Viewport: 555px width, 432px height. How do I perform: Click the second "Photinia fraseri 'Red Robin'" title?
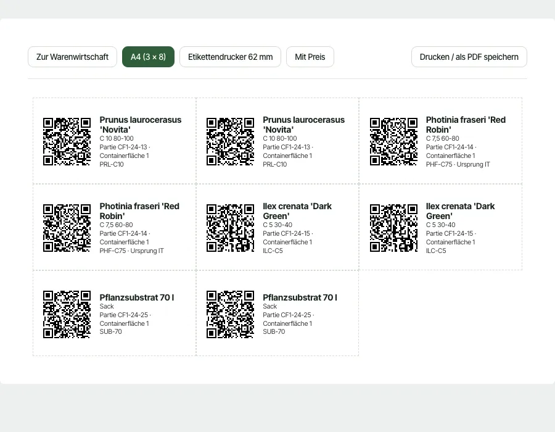tap(139, 211)
